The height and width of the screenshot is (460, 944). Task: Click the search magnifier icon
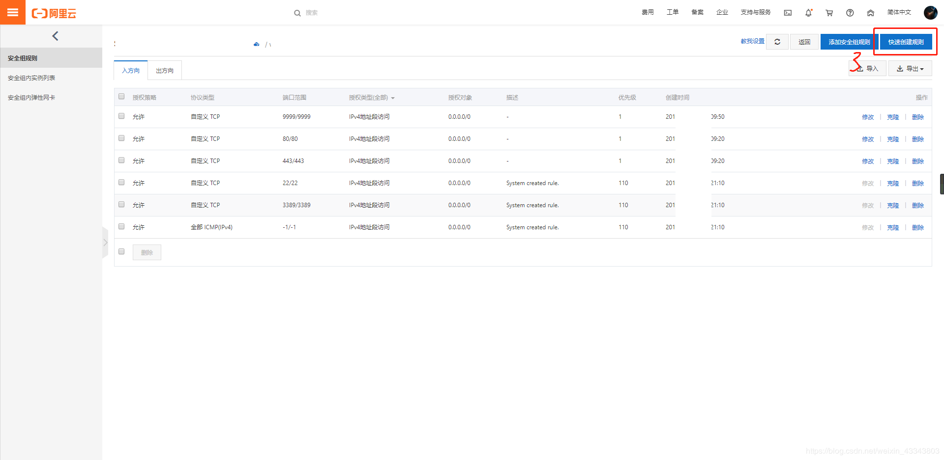297,13
